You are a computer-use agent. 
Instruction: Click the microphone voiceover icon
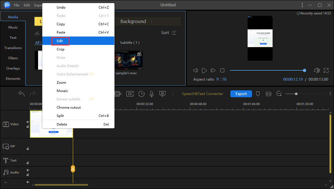(152, 94)
